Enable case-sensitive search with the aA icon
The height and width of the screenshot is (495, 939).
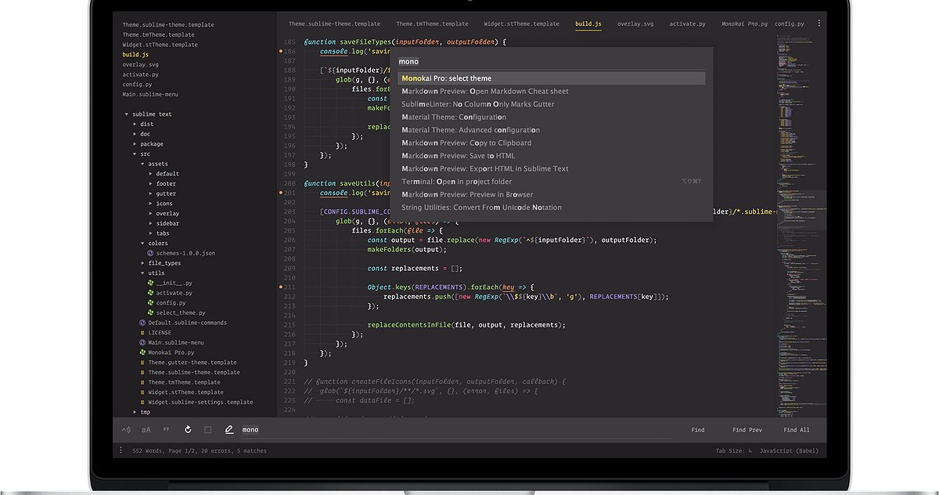point(146,429)
